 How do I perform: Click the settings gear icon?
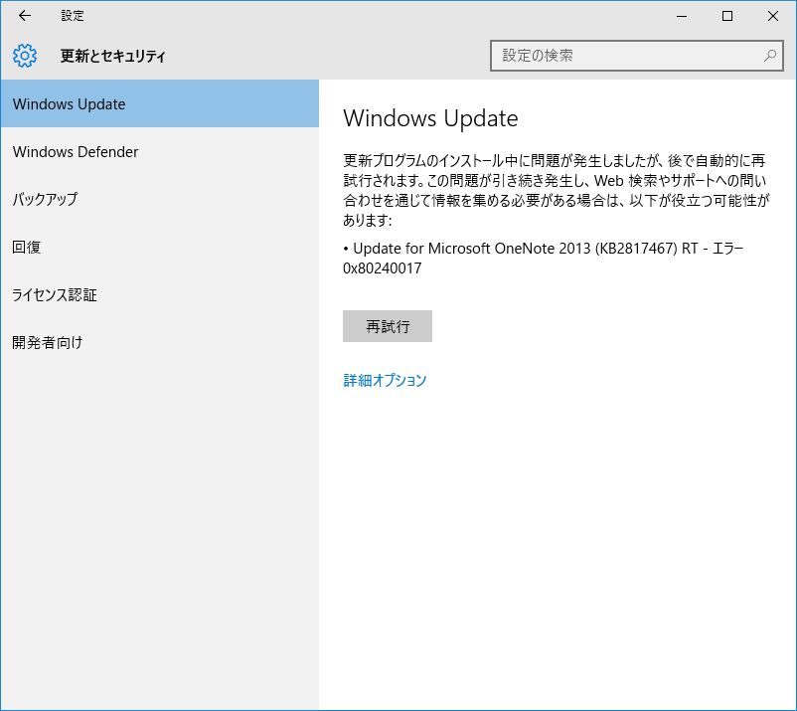coord(25,56)
